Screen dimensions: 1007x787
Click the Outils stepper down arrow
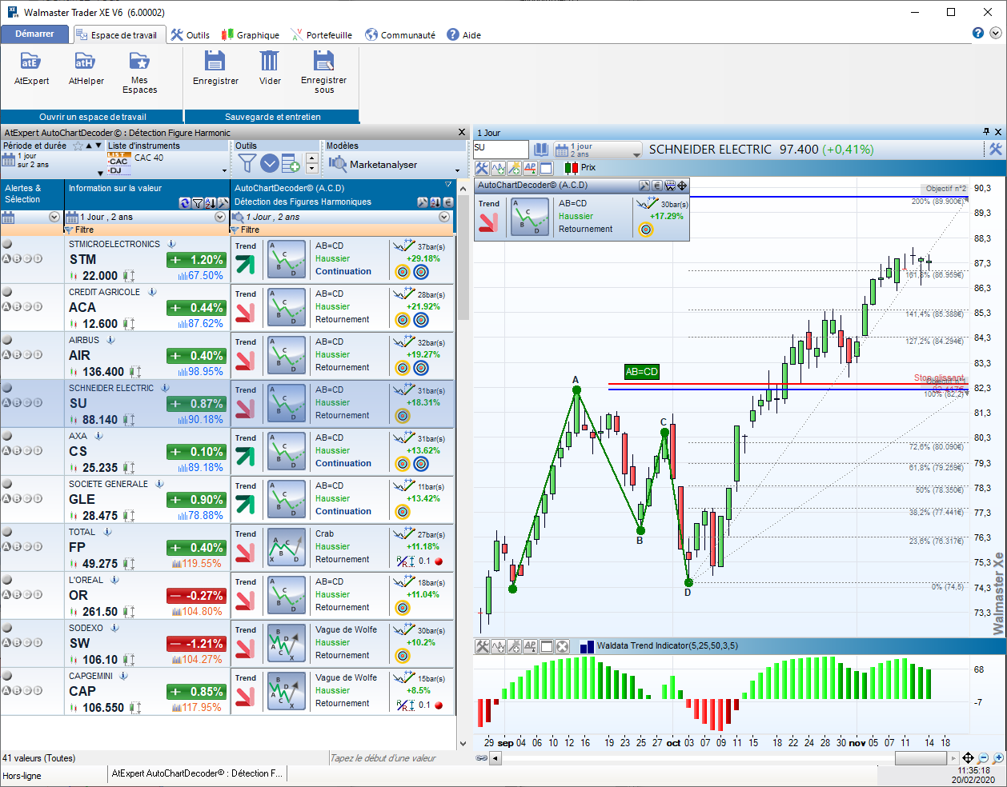[312, 169]
